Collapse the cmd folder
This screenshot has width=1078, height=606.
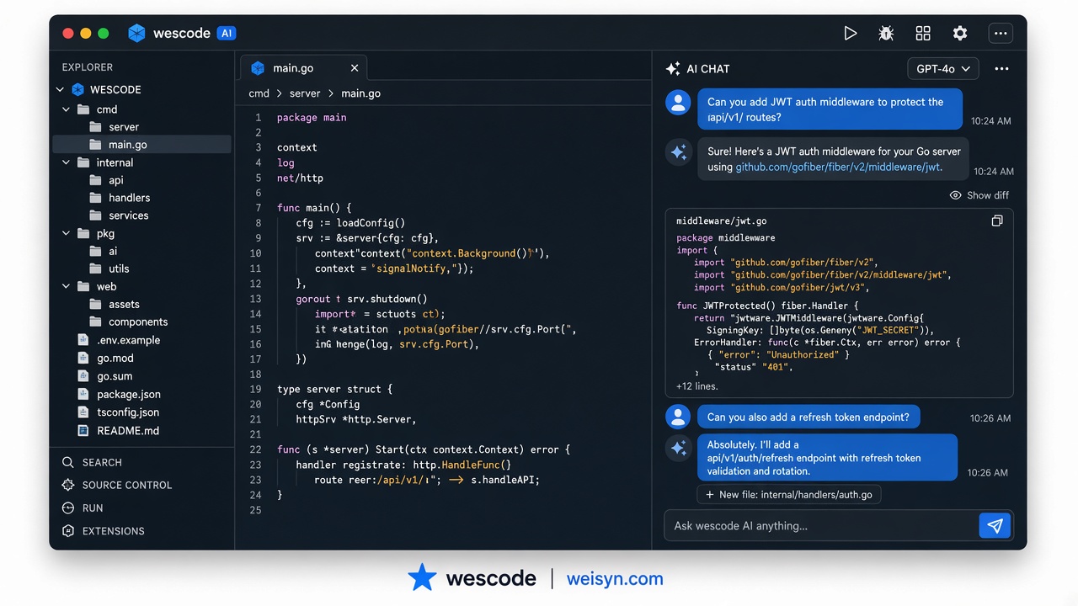tap(67, 109)
